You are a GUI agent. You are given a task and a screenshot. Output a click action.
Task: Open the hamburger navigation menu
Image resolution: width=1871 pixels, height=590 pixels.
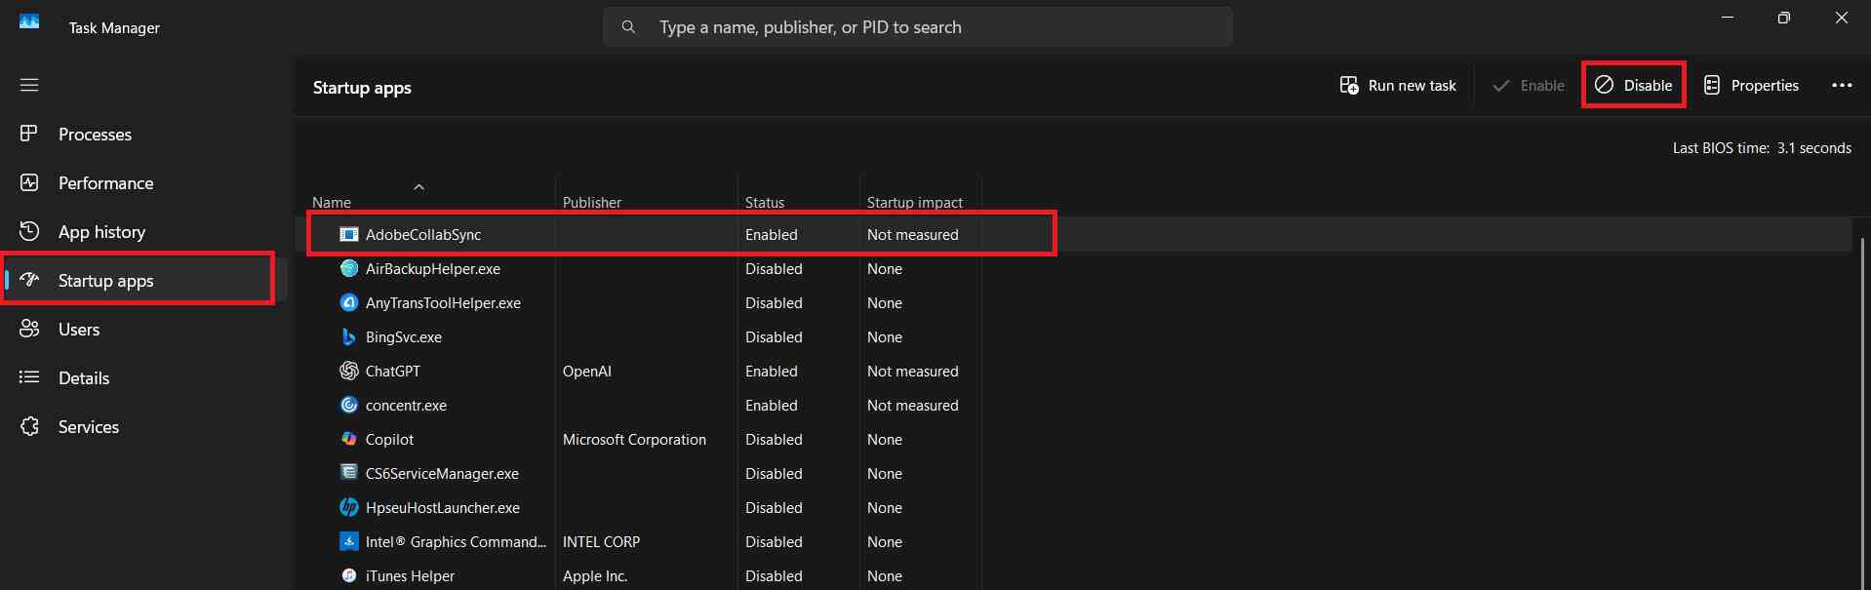tap(29, 85)
